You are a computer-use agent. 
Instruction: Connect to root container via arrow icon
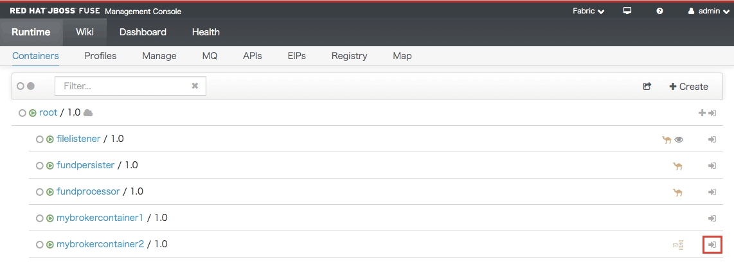click(x=712, y=113)
